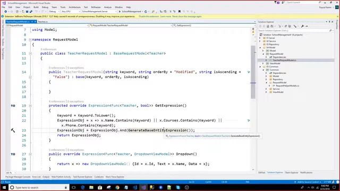Click the navigate backward toolbar icon
This screenshot has width=340, height=191.
[x=6, y=12]
